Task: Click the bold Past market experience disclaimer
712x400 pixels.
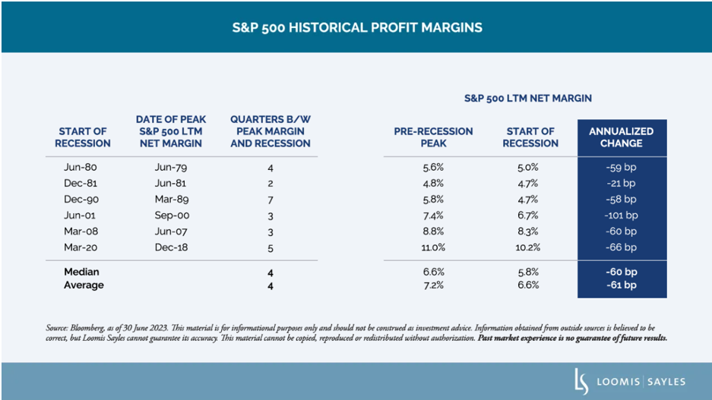Action: click(573, 337)
